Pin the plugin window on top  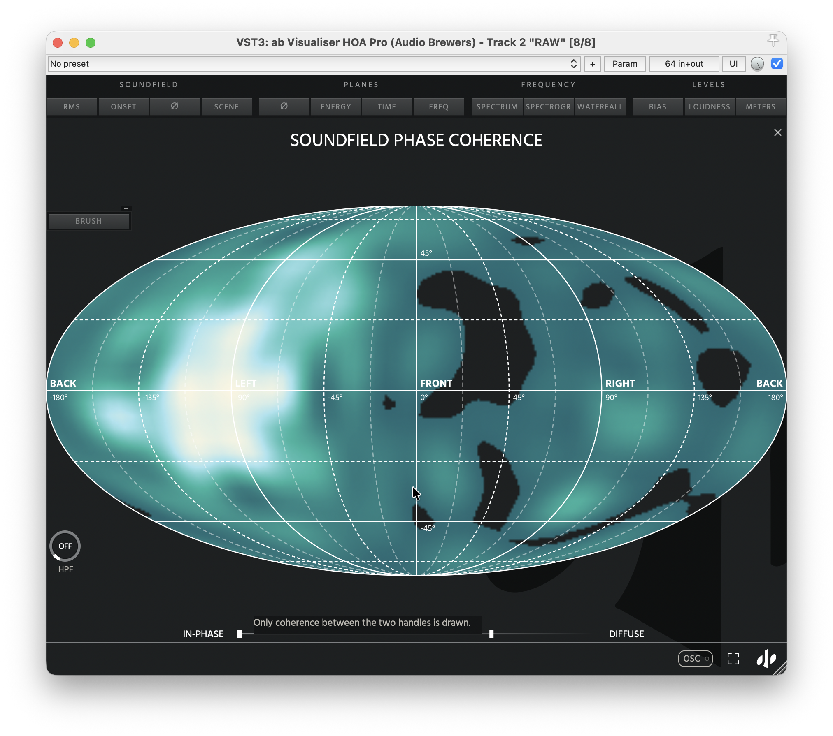coord(773,40)
